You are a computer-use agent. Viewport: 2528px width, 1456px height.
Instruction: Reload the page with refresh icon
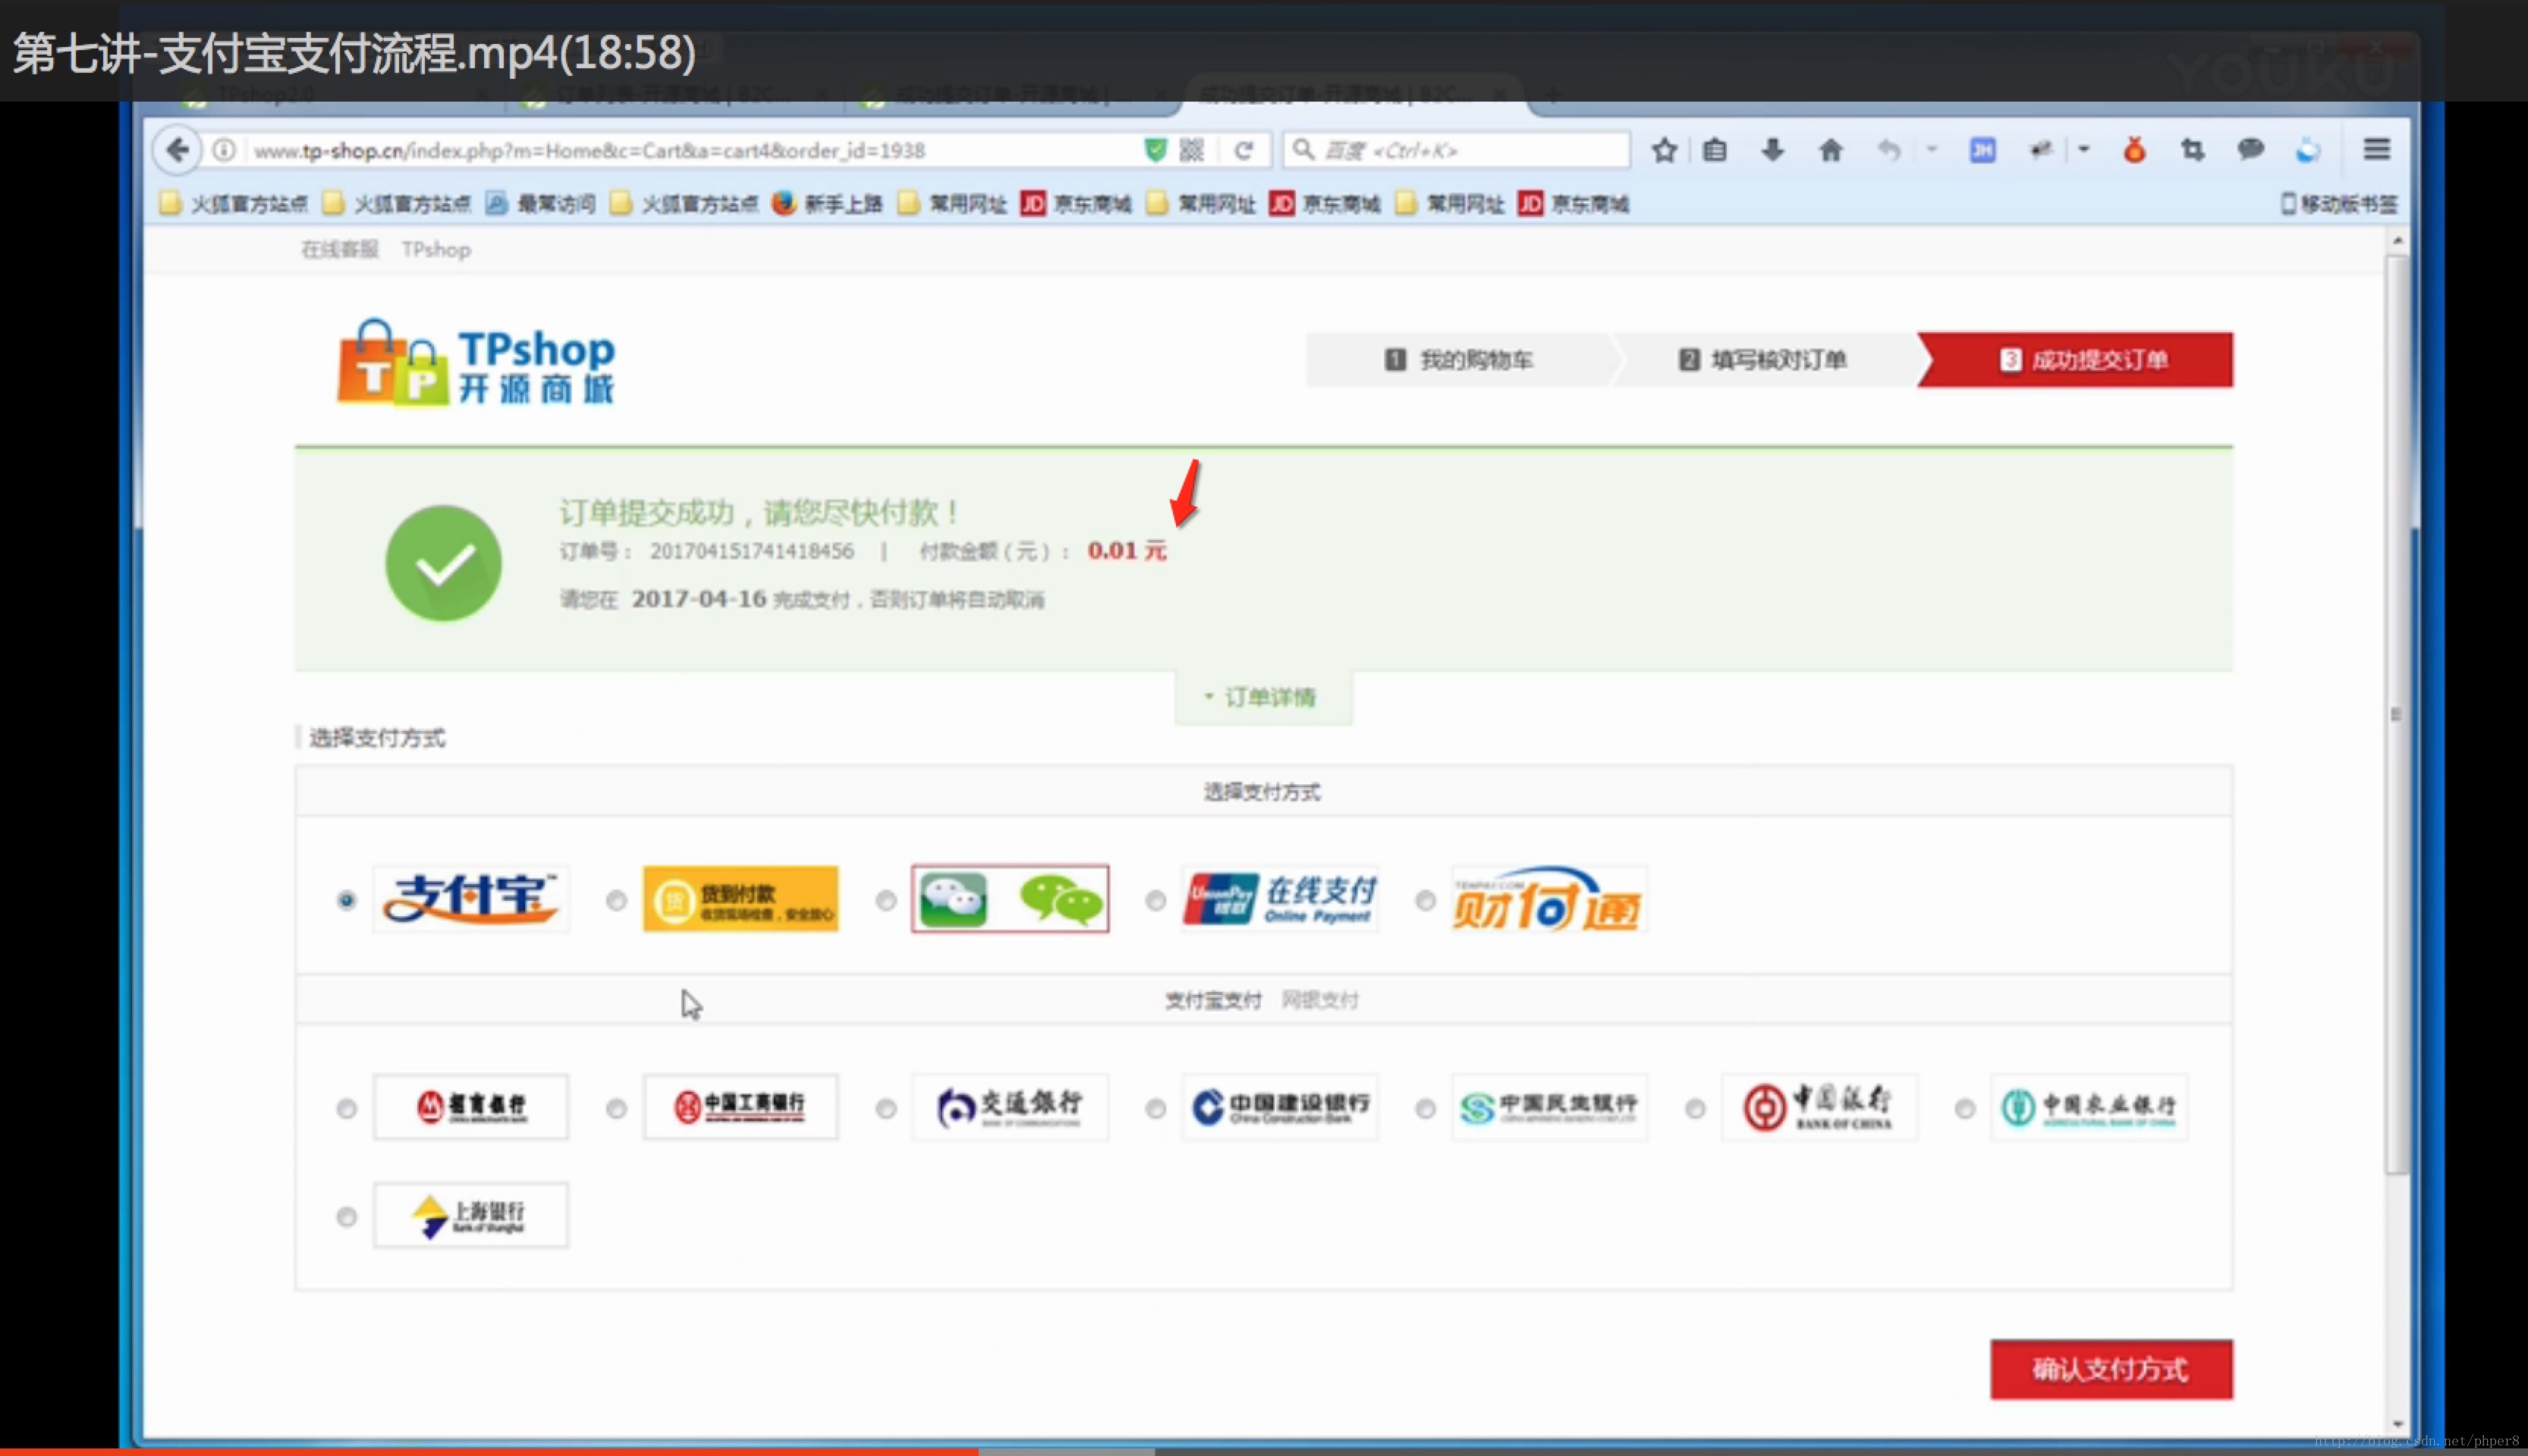tap(1244, 150)
